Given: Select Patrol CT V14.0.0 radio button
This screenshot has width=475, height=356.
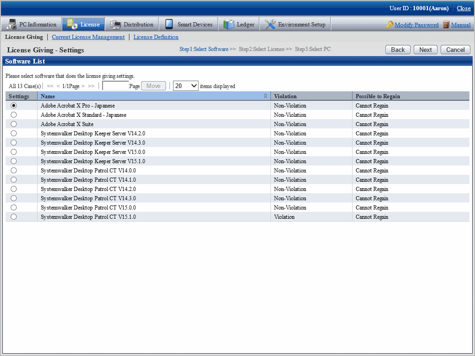Looking at the screenshot, I should [x=13, y=171].
